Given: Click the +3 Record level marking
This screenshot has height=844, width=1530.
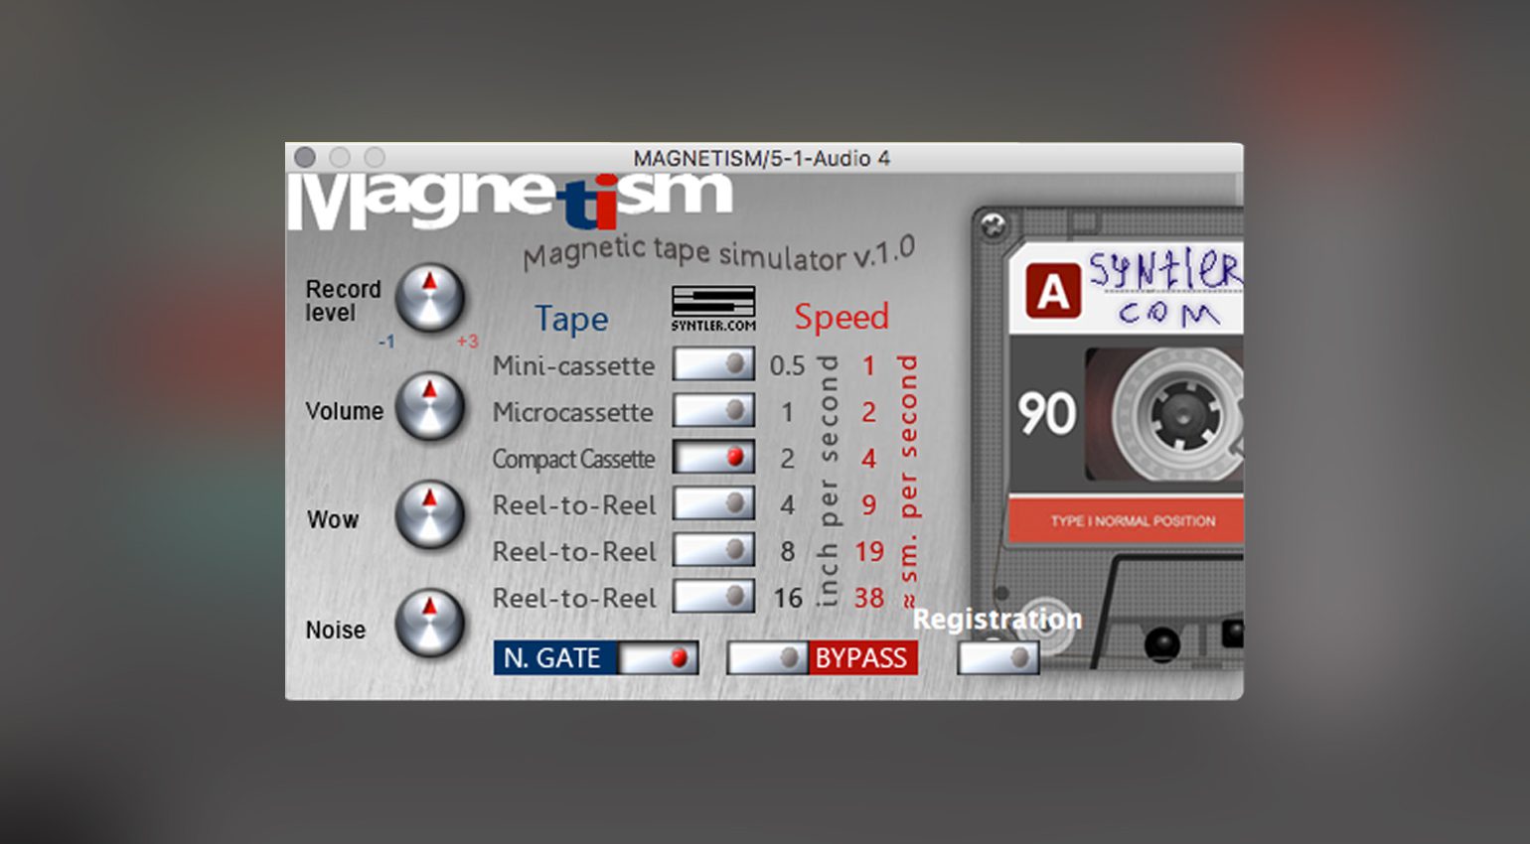Looking at the screenshot, I should [x=467, y=342].
